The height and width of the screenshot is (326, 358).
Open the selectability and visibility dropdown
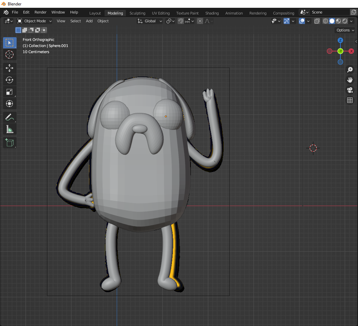tap(276, 21)
